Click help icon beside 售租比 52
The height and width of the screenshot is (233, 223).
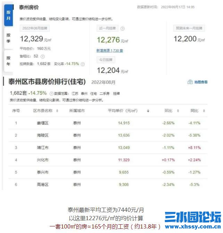(x=42, y=57)
